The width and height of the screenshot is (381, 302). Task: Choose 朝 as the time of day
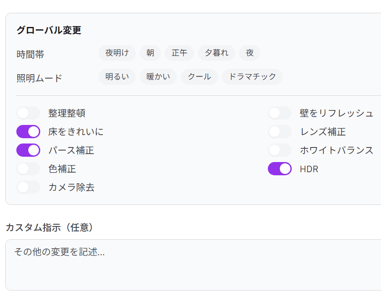(x=150, y=53)
